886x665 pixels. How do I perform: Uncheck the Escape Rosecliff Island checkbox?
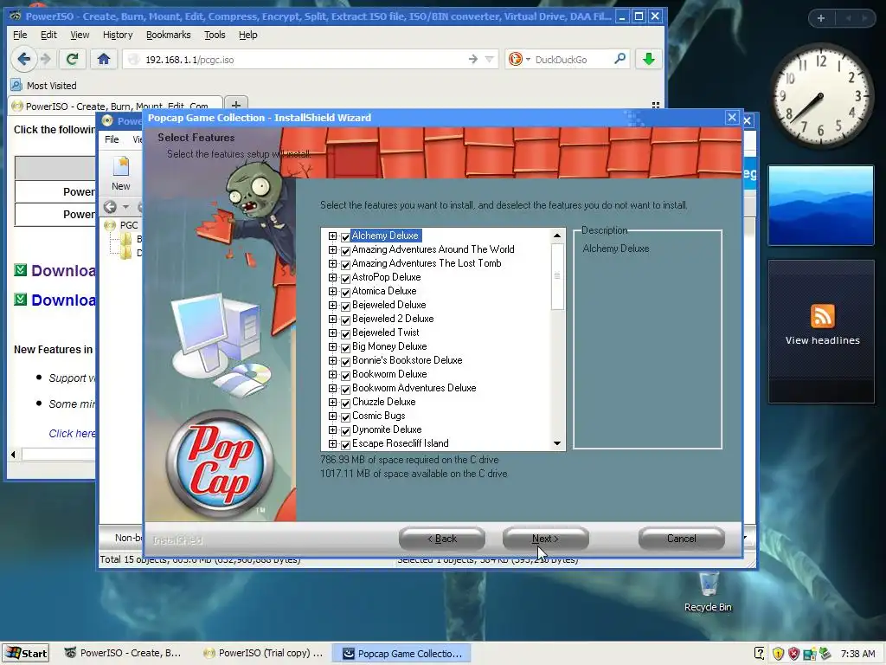tap(346, 444)
